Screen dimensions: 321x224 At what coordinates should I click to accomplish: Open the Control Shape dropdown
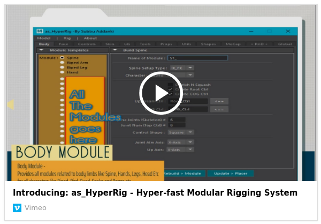click(181, 132)
